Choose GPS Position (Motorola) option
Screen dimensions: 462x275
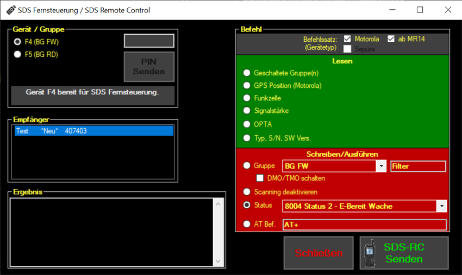click(247, 86)
